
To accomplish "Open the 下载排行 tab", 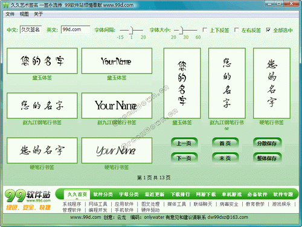I will pos(180,194).
